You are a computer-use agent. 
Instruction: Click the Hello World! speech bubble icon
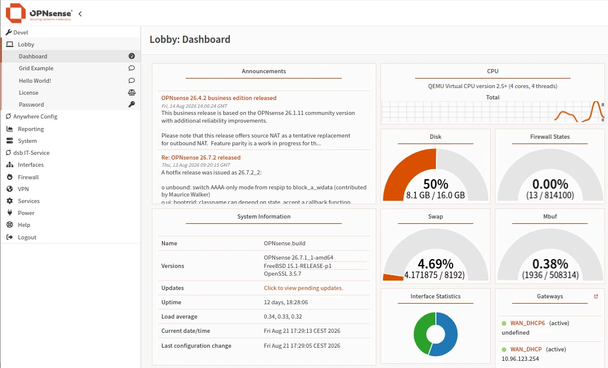(x=132, y=80)
